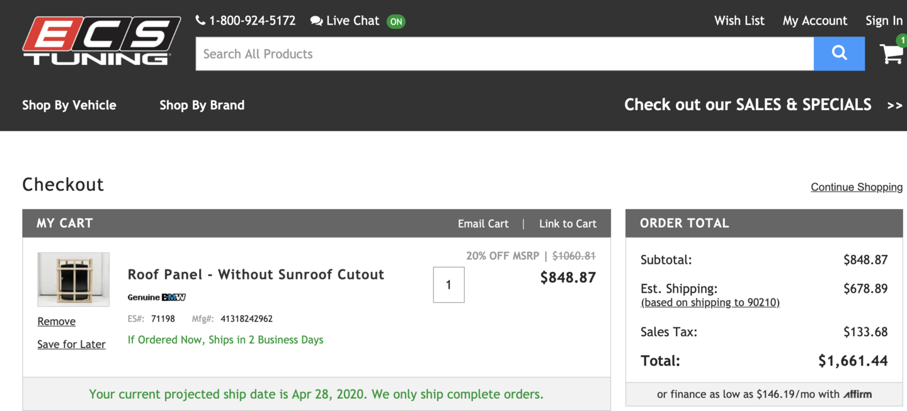907x411 pixels.
Task: Click the phone icon beside 1-800-924-5172
Action: [200, 20]
